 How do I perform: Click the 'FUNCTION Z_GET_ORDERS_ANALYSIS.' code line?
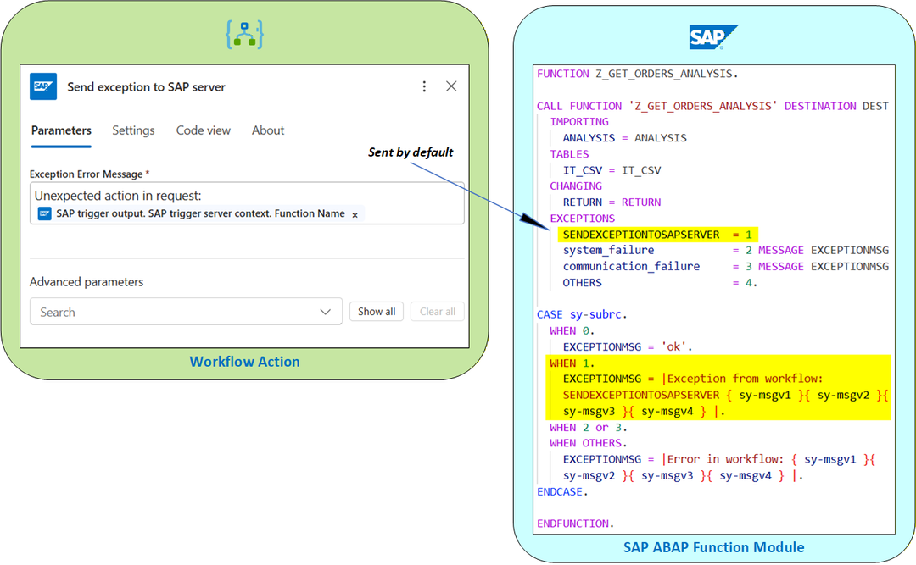(637, 74)
